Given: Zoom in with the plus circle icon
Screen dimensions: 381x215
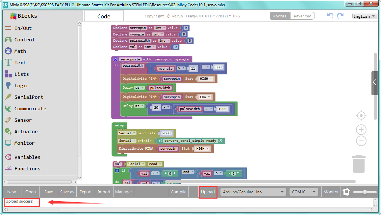Looking at the screenshot, I should pyautogui.click(x=361, y=130).
